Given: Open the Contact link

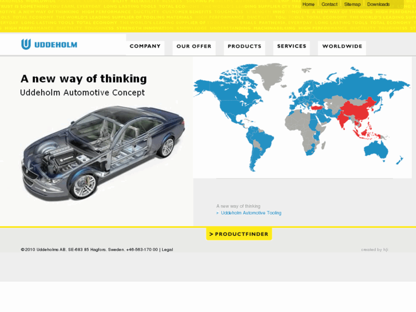Looking at the screenshot, I should coord(329,4).
